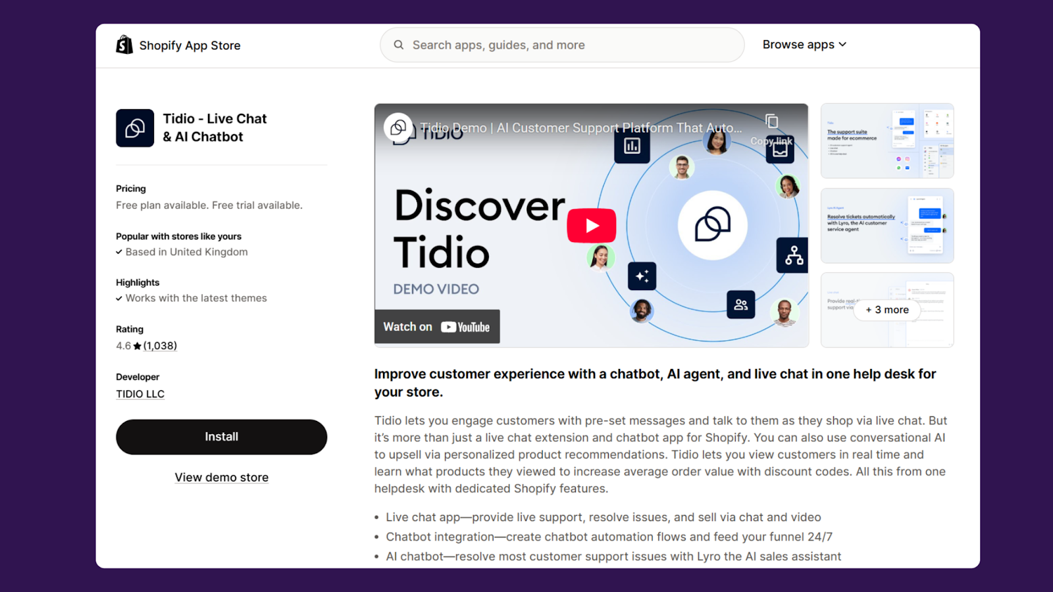
Task: Click the people icon overlay on the video
Action: [740, 304]
